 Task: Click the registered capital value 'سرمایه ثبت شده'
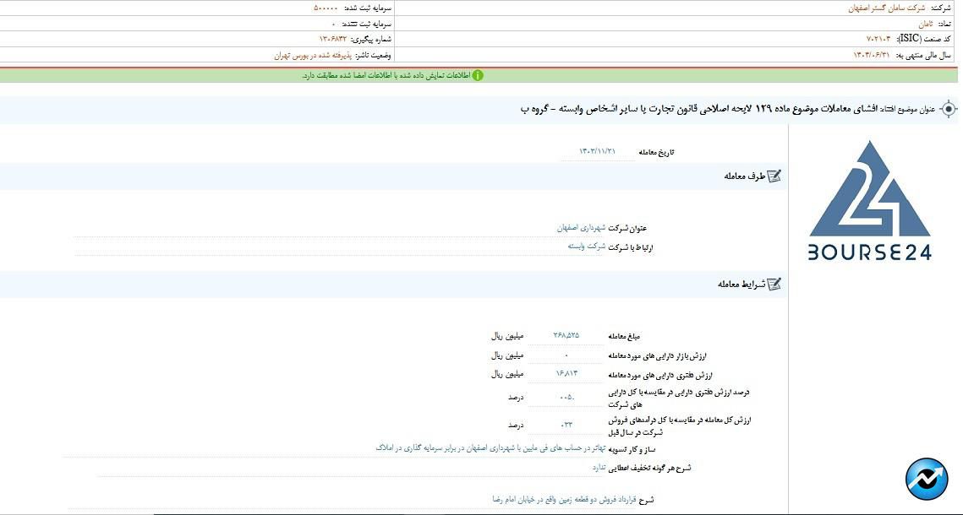(326, 8)
